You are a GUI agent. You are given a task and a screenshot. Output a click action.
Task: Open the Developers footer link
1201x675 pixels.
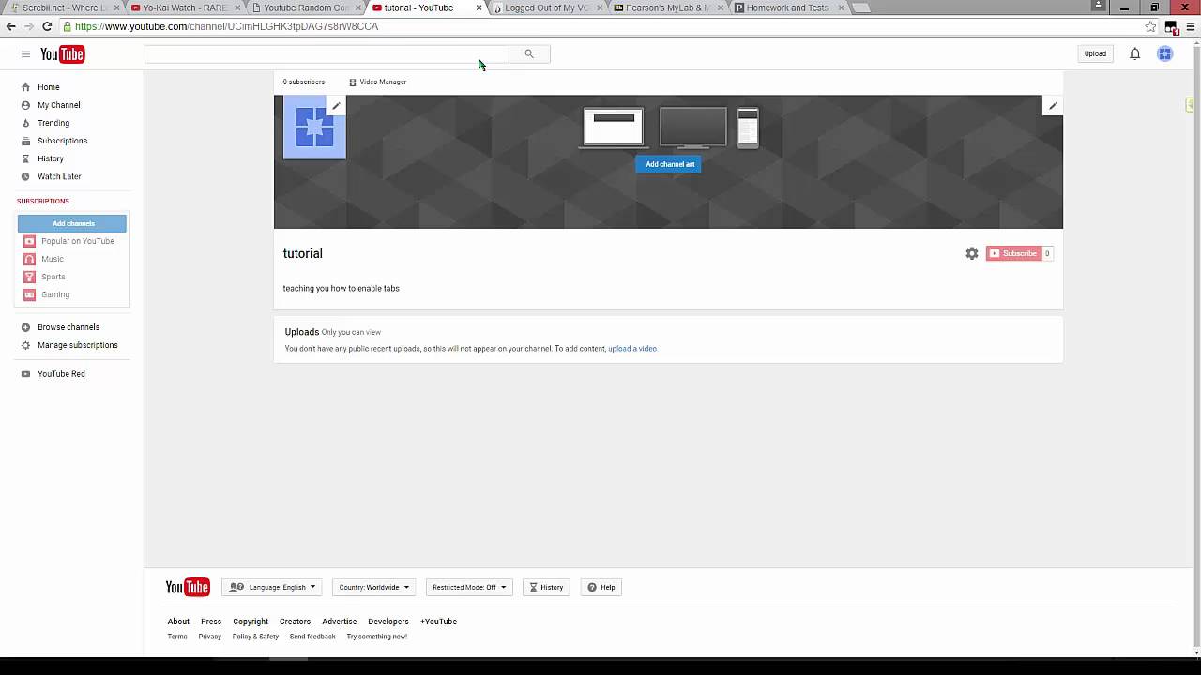[x=388, y=622]
